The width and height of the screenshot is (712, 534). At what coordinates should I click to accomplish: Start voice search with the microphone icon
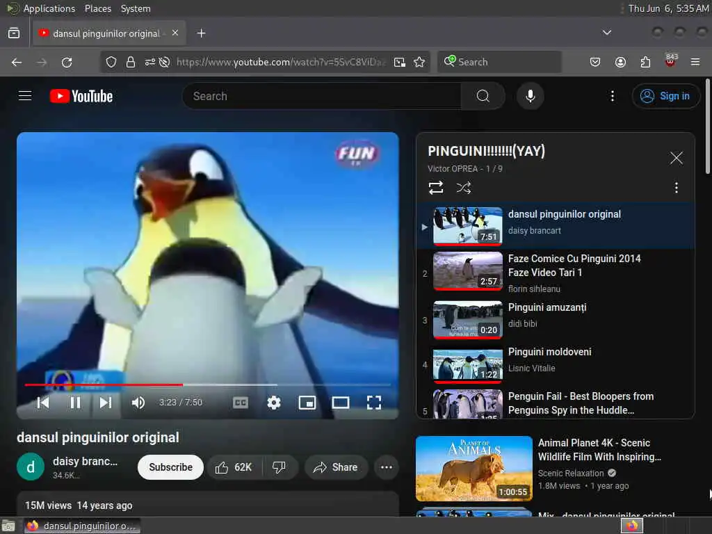pyautogui.click(x=530, y=96)
